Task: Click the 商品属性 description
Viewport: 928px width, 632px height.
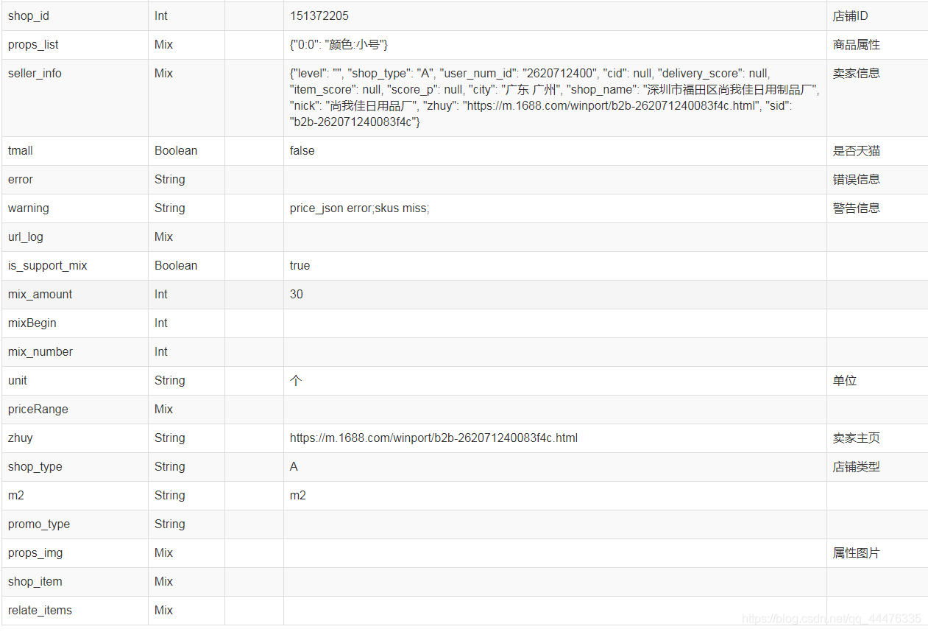Action: point(856,45)
